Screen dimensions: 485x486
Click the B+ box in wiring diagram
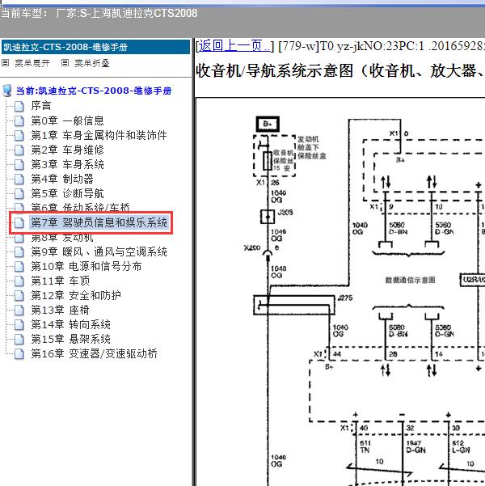(x=268, y=124)
